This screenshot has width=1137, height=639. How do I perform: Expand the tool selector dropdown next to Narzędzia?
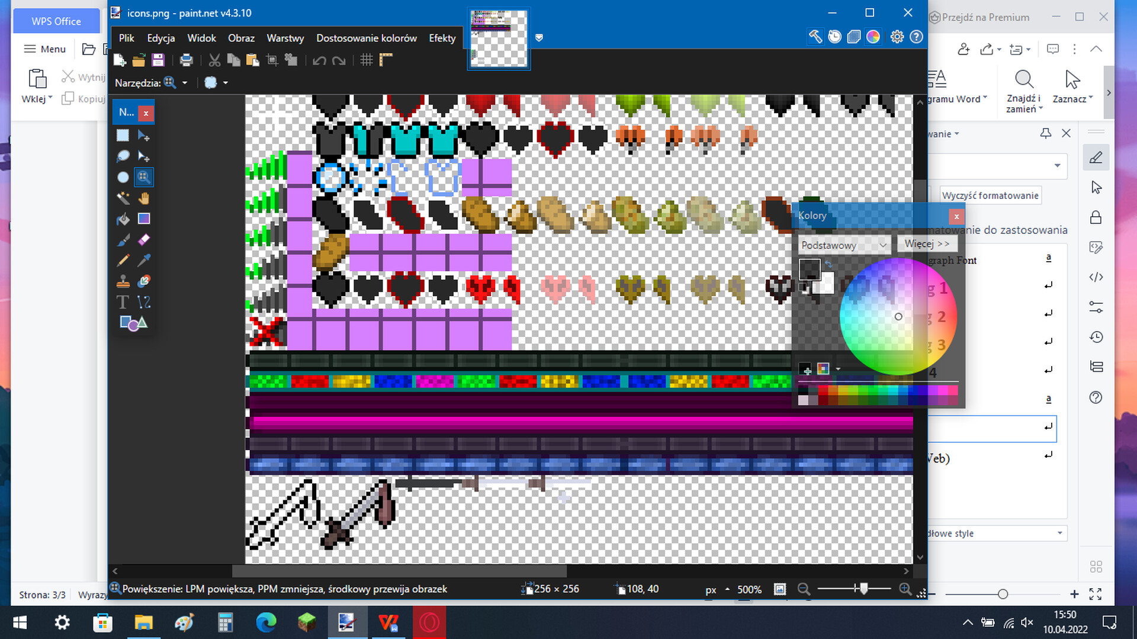point(185,83)
